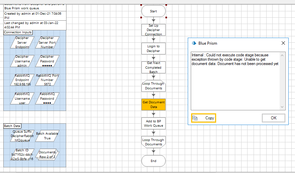
Task: Click the Get Next Completed Batch stage
Action: coord(153,67)
